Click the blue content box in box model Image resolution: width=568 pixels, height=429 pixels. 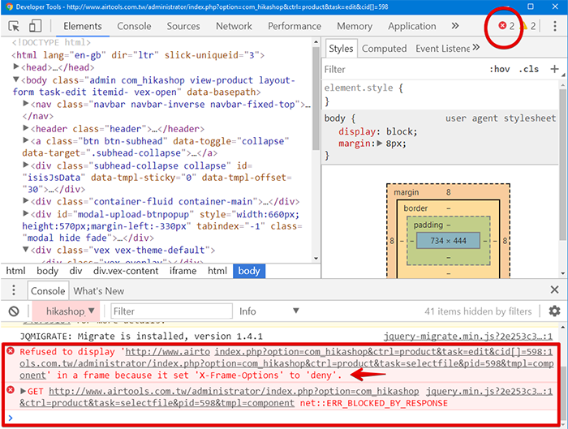point(448,241)
